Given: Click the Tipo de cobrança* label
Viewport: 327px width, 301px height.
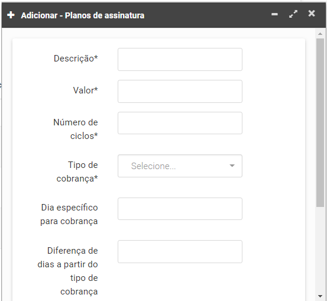Looking at the screenshot, I should [77, 171].
